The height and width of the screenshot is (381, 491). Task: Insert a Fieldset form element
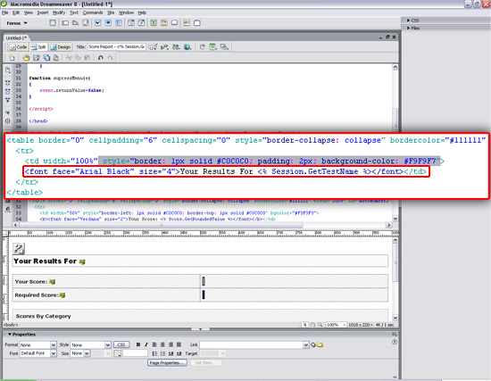click(197, 23)
